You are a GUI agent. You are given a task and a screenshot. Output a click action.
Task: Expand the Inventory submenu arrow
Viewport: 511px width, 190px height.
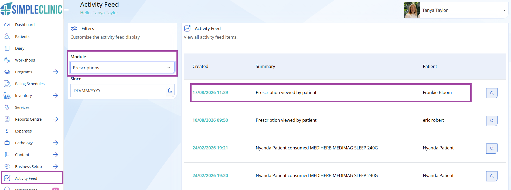[56, 95]
